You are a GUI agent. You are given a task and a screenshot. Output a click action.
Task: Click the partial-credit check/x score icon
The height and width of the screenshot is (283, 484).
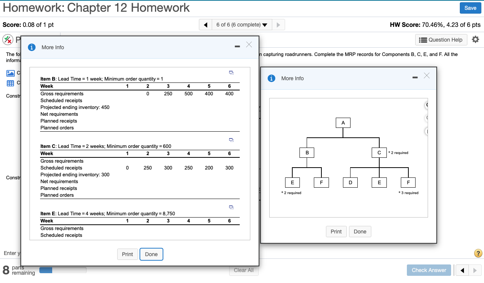[7, 39]
